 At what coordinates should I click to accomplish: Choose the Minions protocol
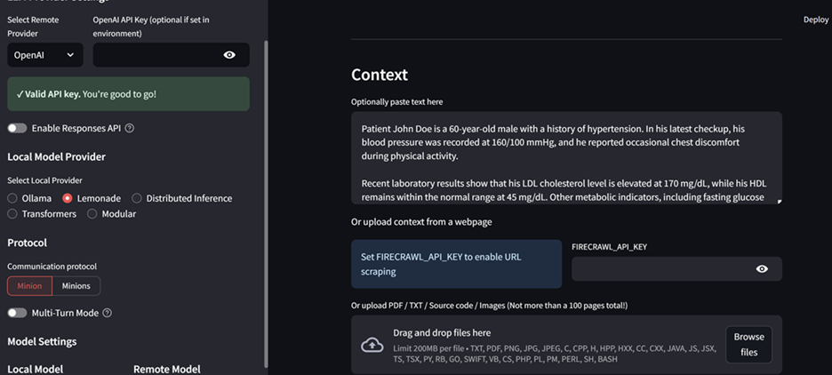(x=76, y=286)
